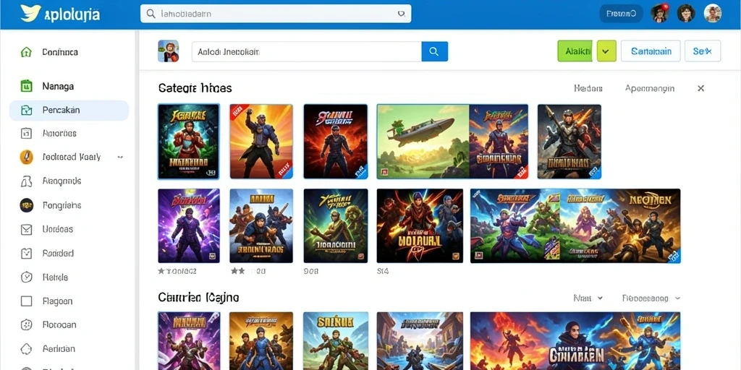This screenshot has height=370, width=741.
Task: Open the Nrae sort dropdown
Action: coord(588,298)
